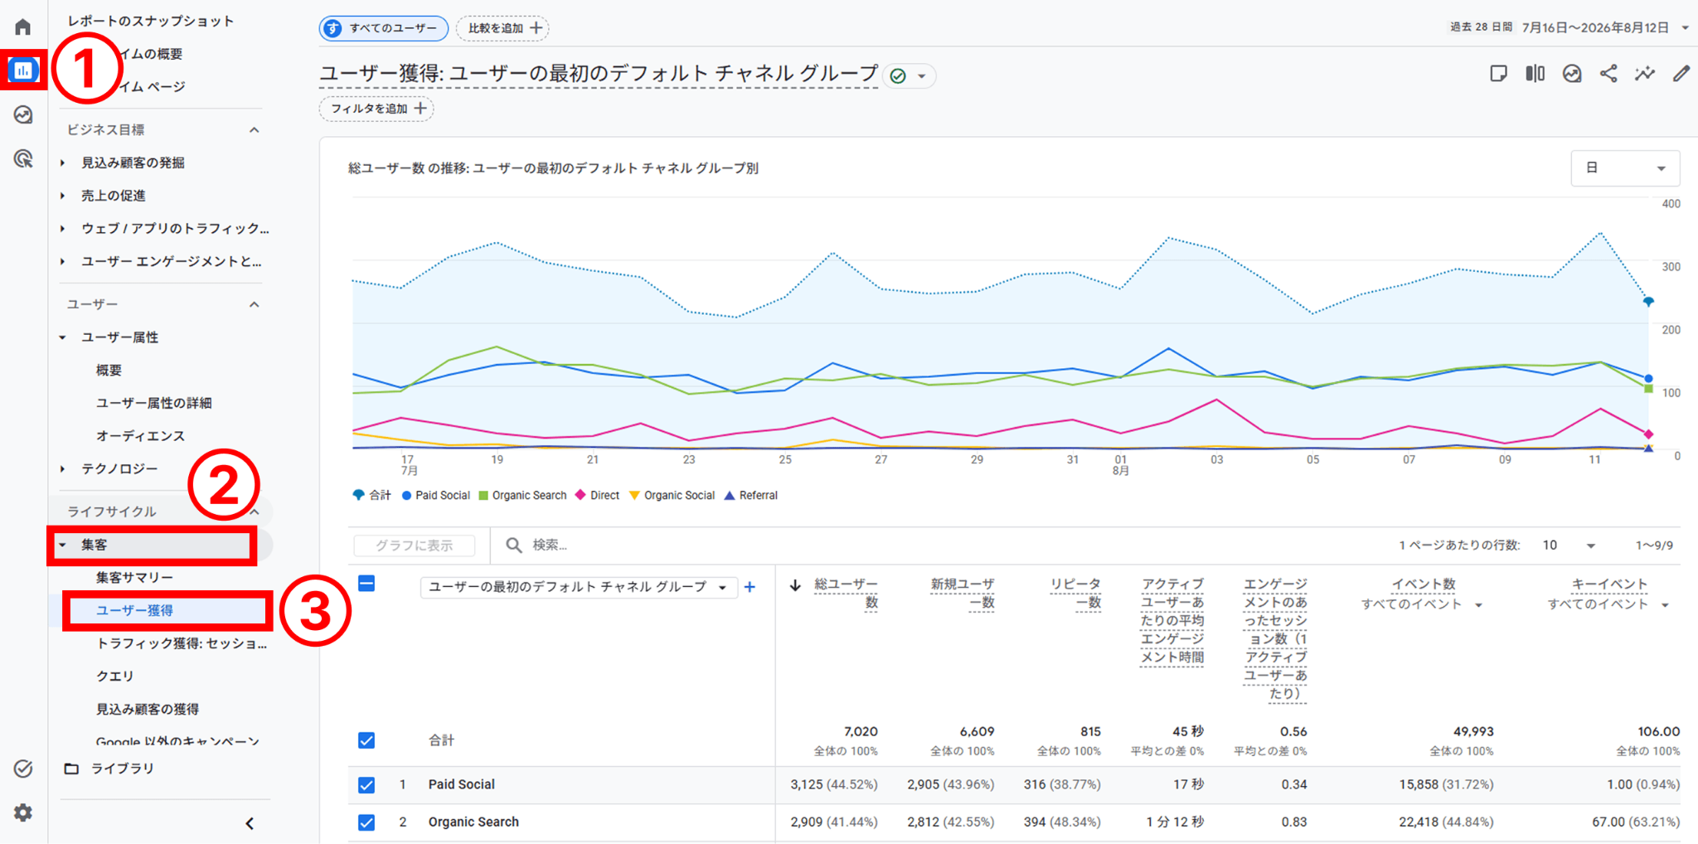Open the Insights icon in top toolbar
The width and height of the screenshot is (1698, 844).
point(1572,74)
